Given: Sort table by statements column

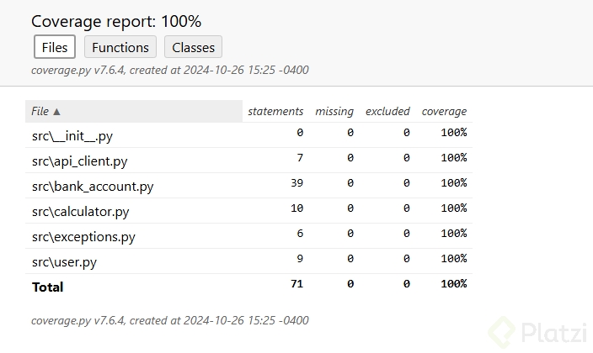Looking at the screenshot, I should tap(275, 111).
